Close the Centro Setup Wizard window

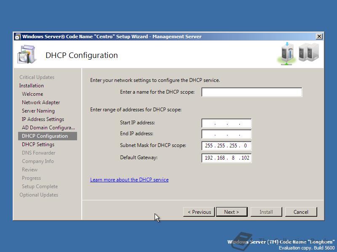(319, 37)
